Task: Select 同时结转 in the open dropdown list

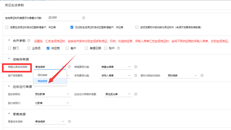Action: (42, 75)
